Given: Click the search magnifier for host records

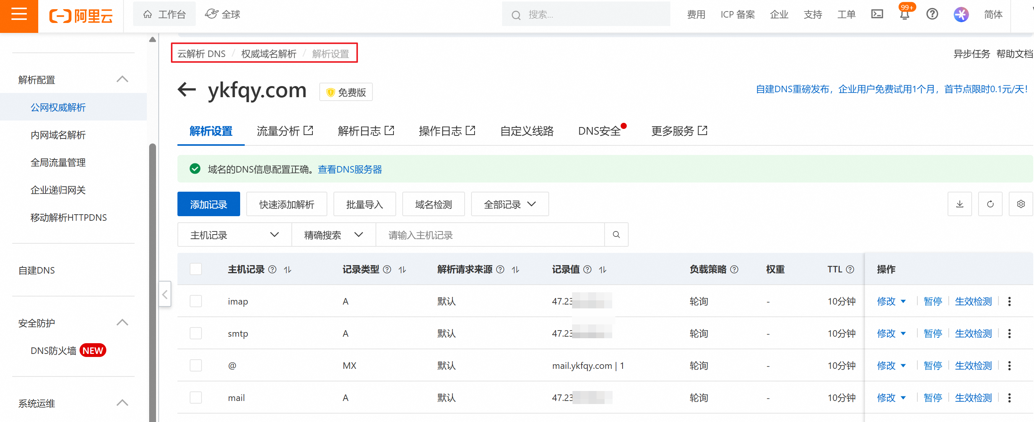Looking at the screenshot, I should 616,235.
